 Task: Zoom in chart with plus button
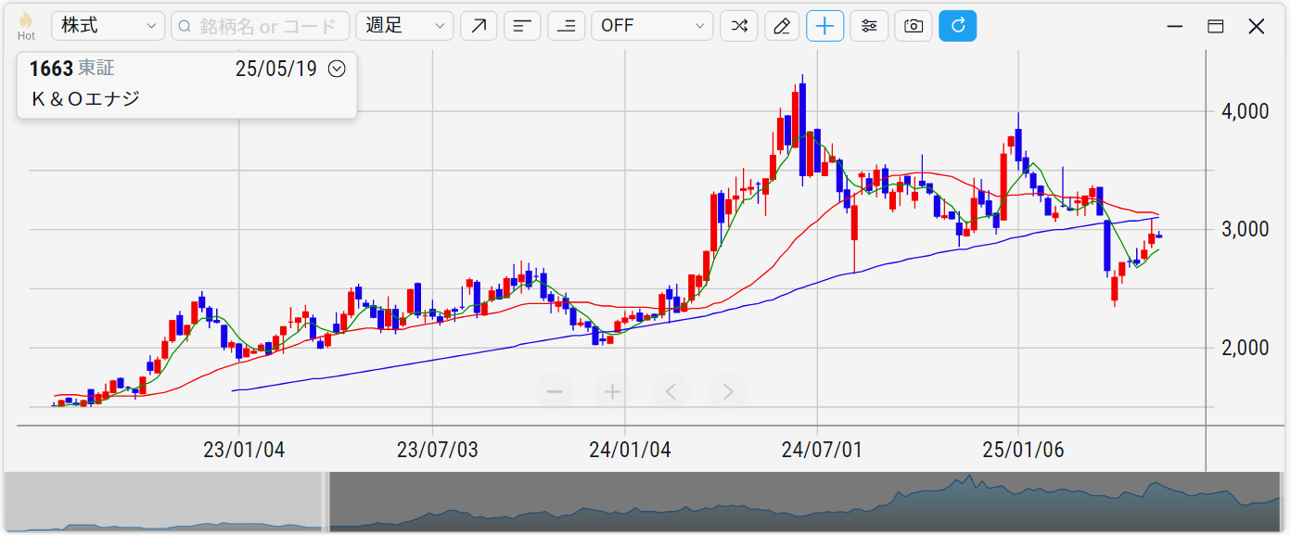612,391
